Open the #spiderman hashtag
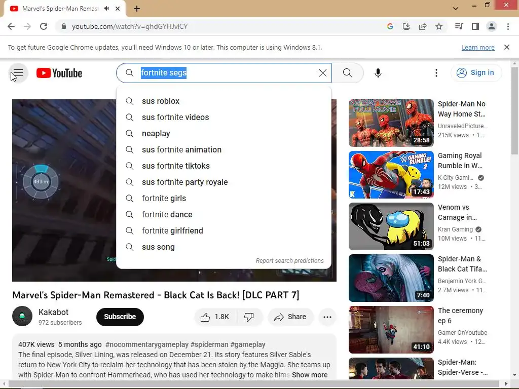519x389 pixels. coord(209,344)
